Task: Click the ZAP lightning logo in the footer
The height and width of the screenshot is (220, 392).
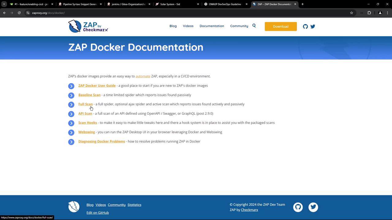Action: pos(74,207)
